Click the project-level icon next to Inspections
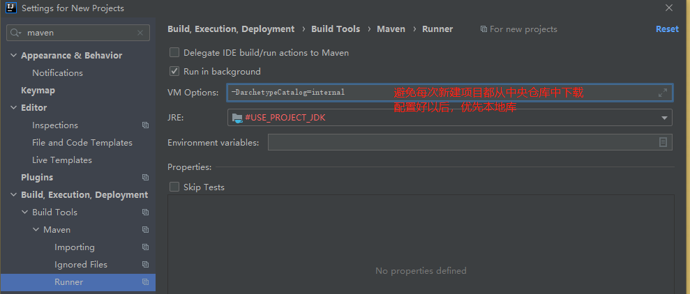690x294 pixels. pos(145,125)
